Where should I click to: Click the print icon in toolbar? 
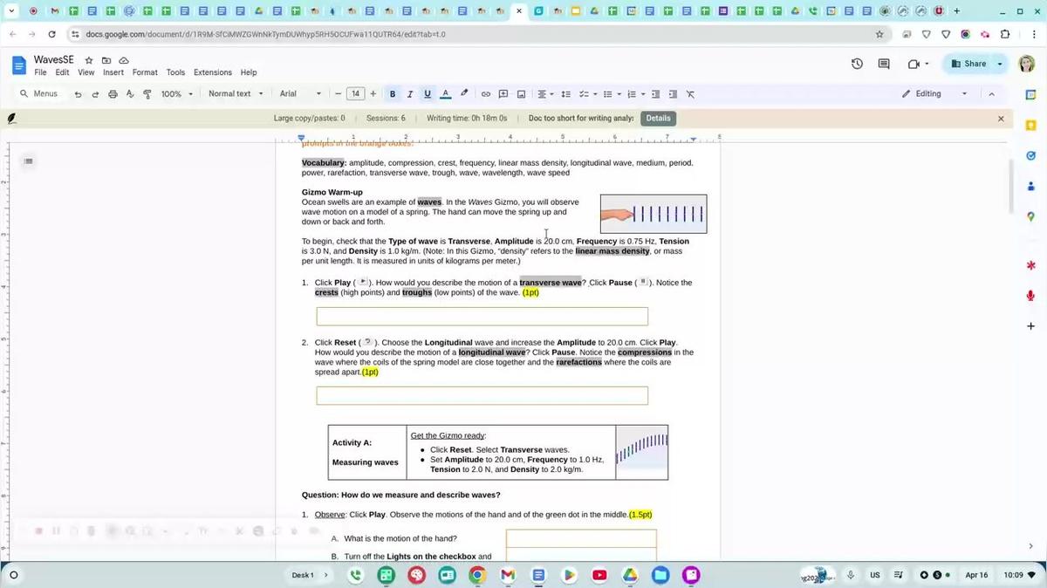click(113, 94)
